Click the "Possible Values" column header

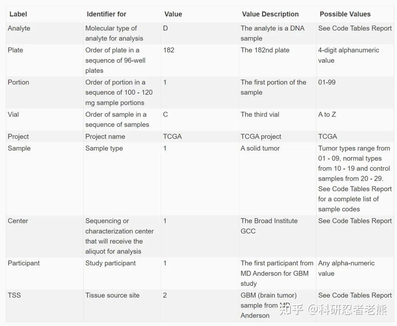(345, 14)
